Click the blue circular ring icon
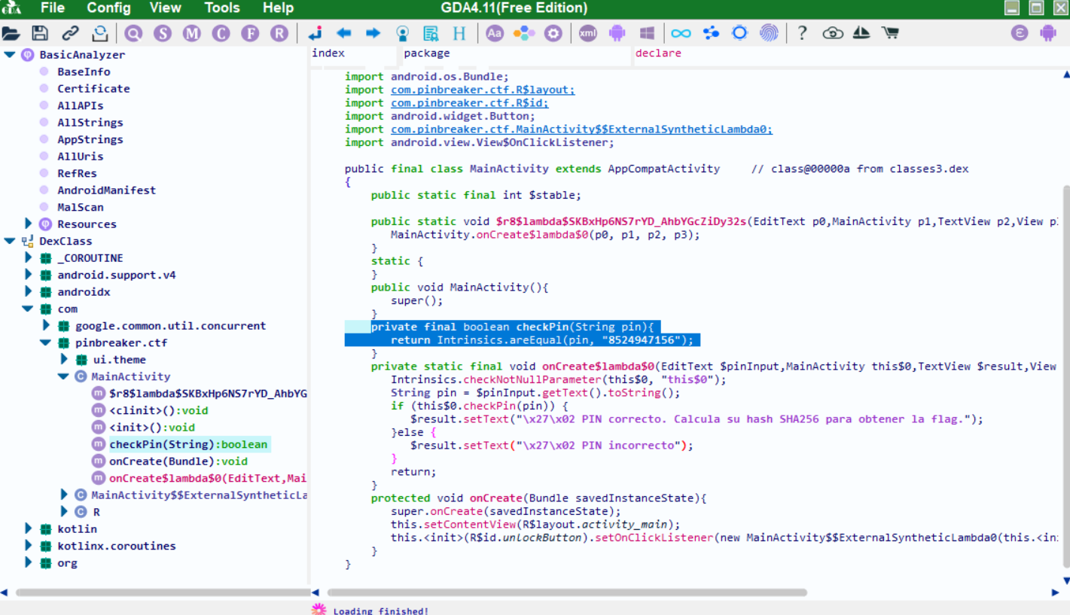The image size is (1070, 615). (x=739, y=33)
